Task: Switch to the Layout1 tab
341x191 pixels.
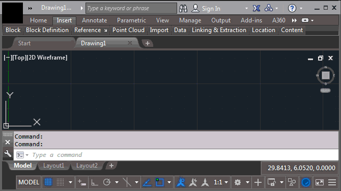Action: 54,166
